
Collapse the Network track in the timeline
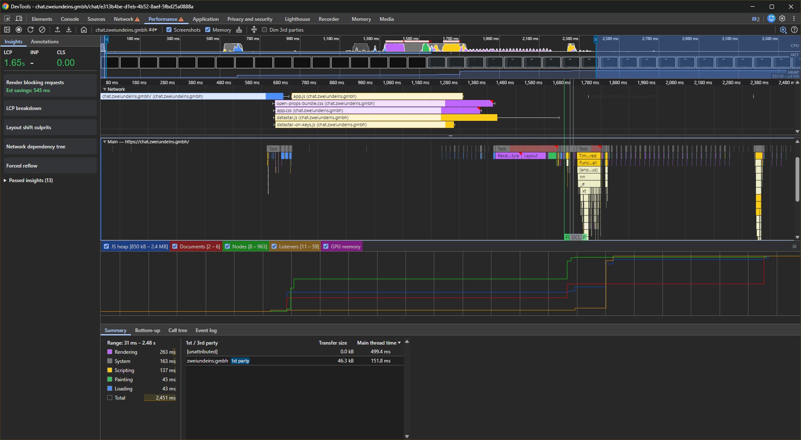click(x=105, y=89)
